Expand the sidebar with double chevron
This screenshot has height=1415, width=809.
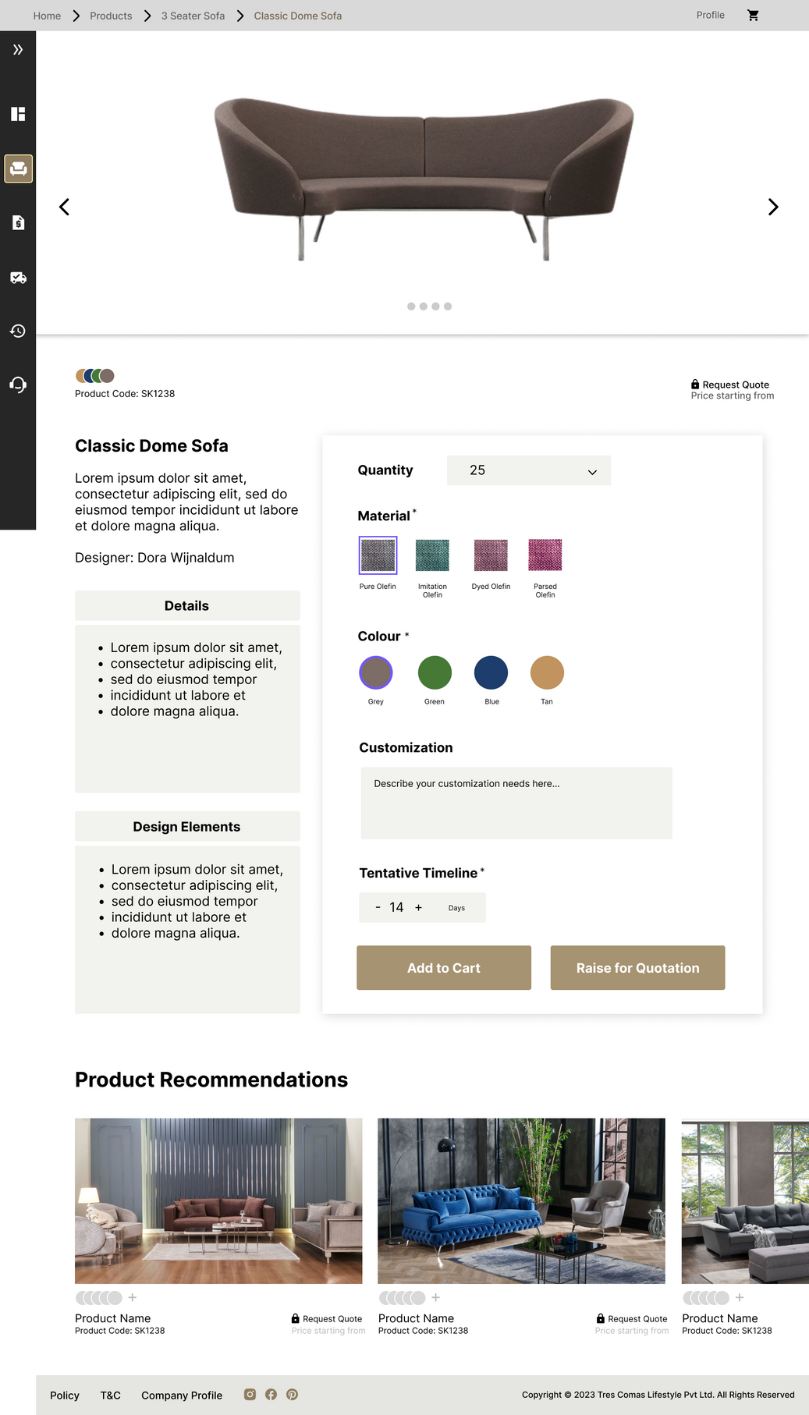pyautogui.click(x=18, y=50)
